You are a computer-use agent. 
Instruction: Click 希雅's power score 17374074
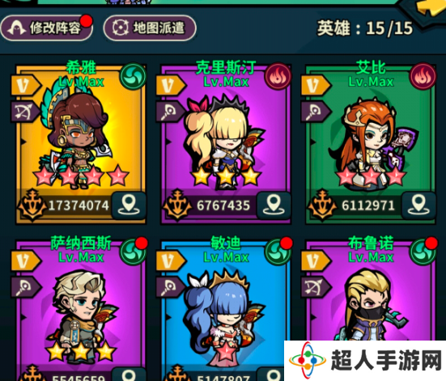click(x=79, y=205)
